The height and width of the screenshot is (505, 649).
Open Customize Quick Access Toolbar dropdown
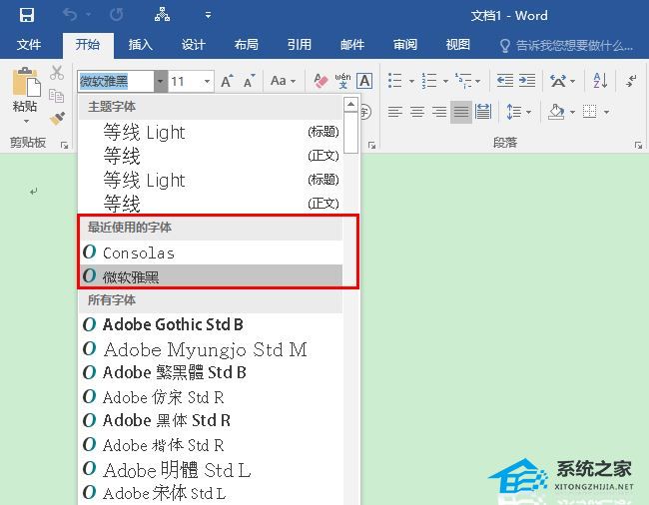click(209, 15)
